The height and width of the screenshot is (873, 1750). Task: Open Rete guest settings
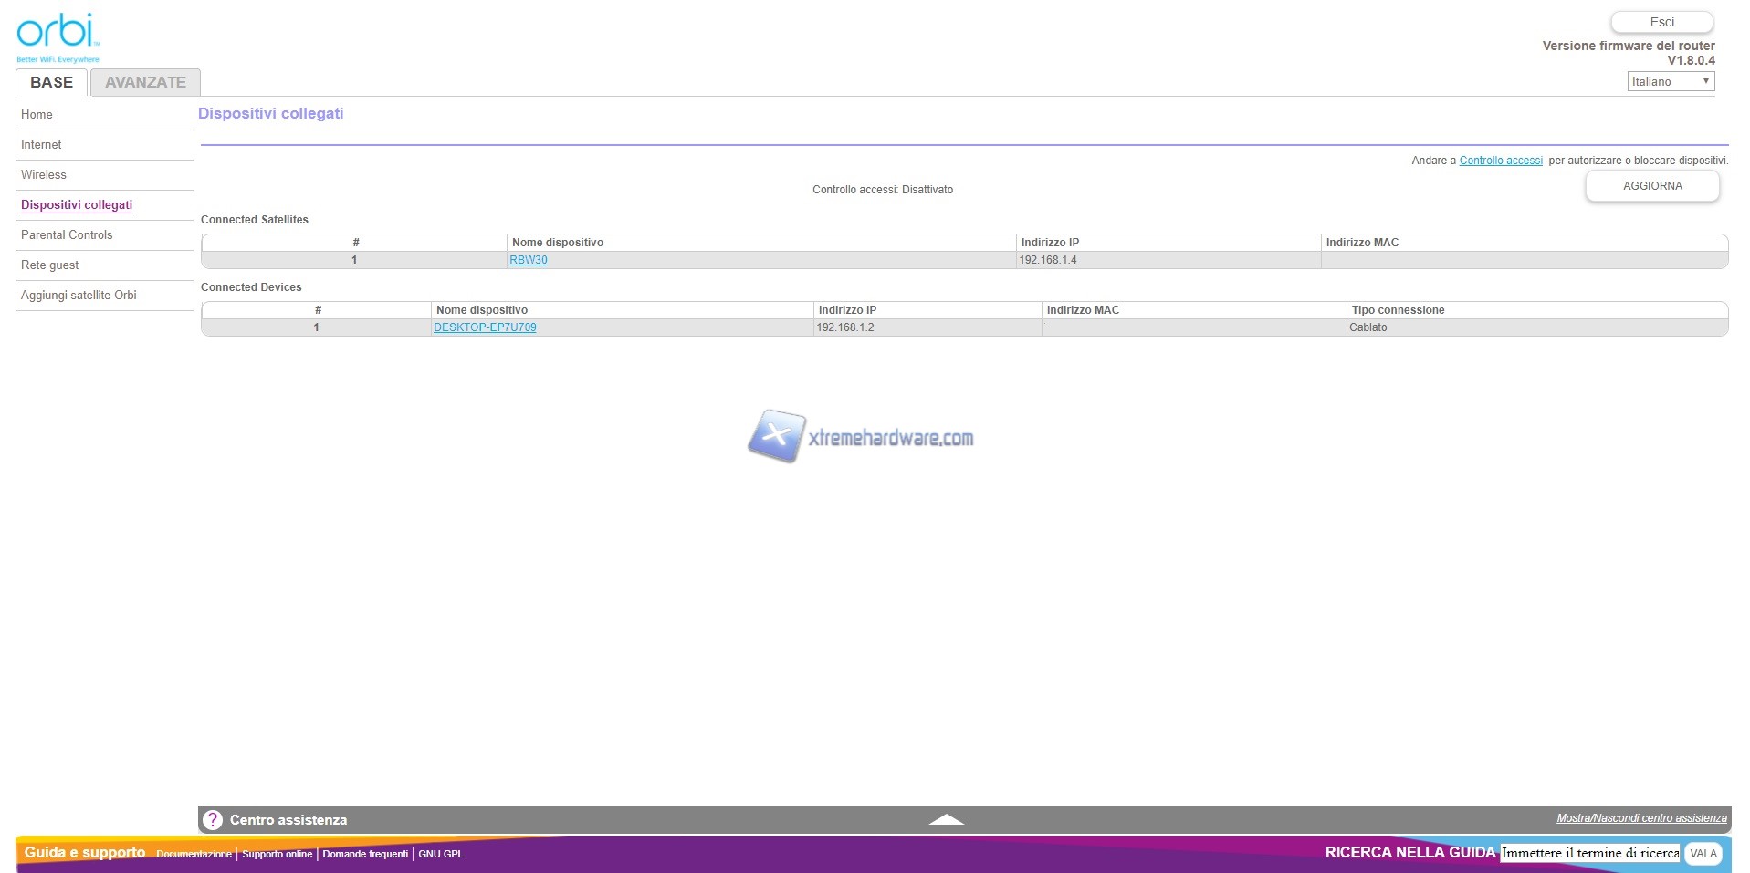(x=50, y=265)
